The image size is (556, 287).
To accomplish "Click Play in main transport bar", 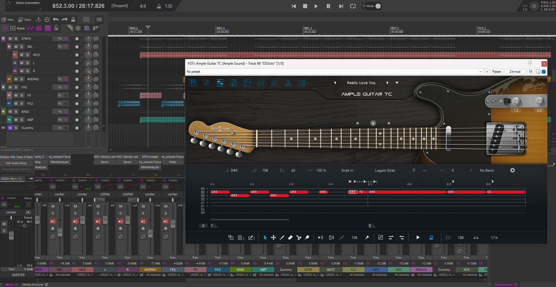I will tap(316, 6).
